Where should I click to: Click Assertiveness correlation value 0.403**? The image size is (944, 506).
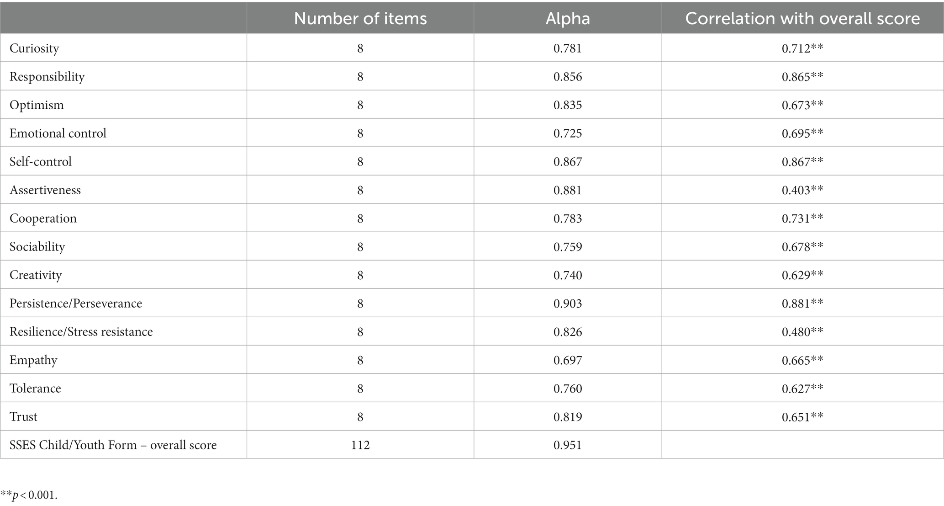(802, 190)
